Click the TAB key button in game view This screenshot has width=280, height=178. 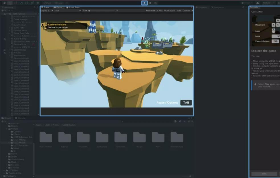186,103
